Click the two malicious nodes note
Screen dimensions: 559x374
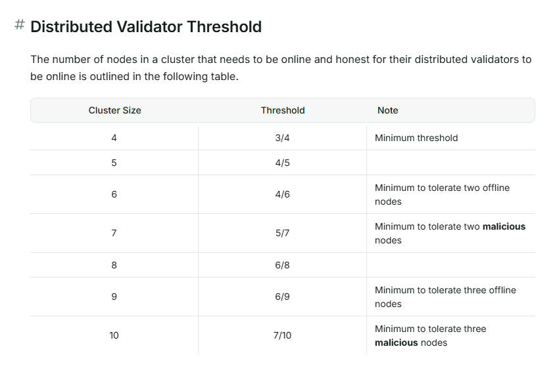(450, 233)
